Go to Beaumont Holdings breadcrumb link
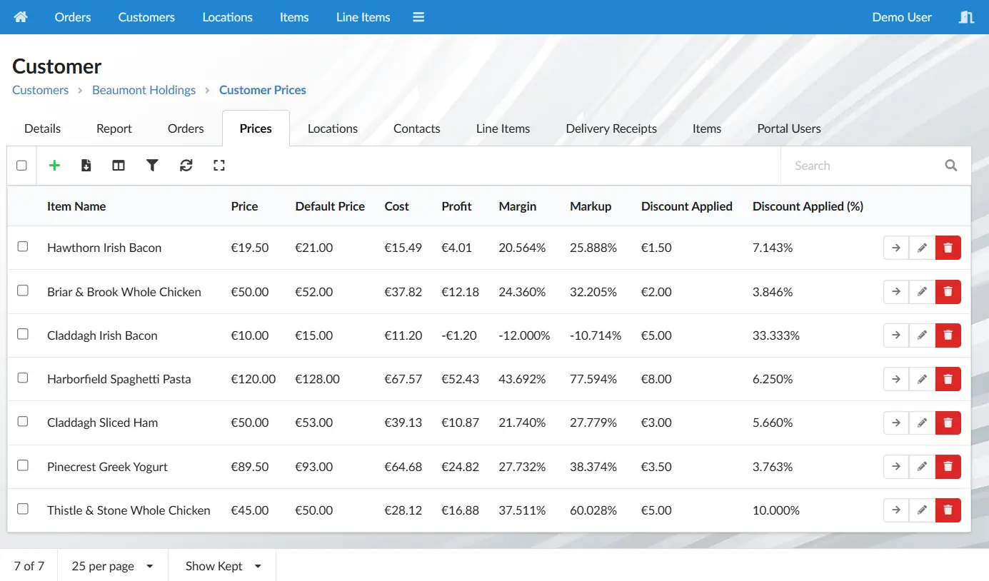989x581 pixels. point(144,90)
